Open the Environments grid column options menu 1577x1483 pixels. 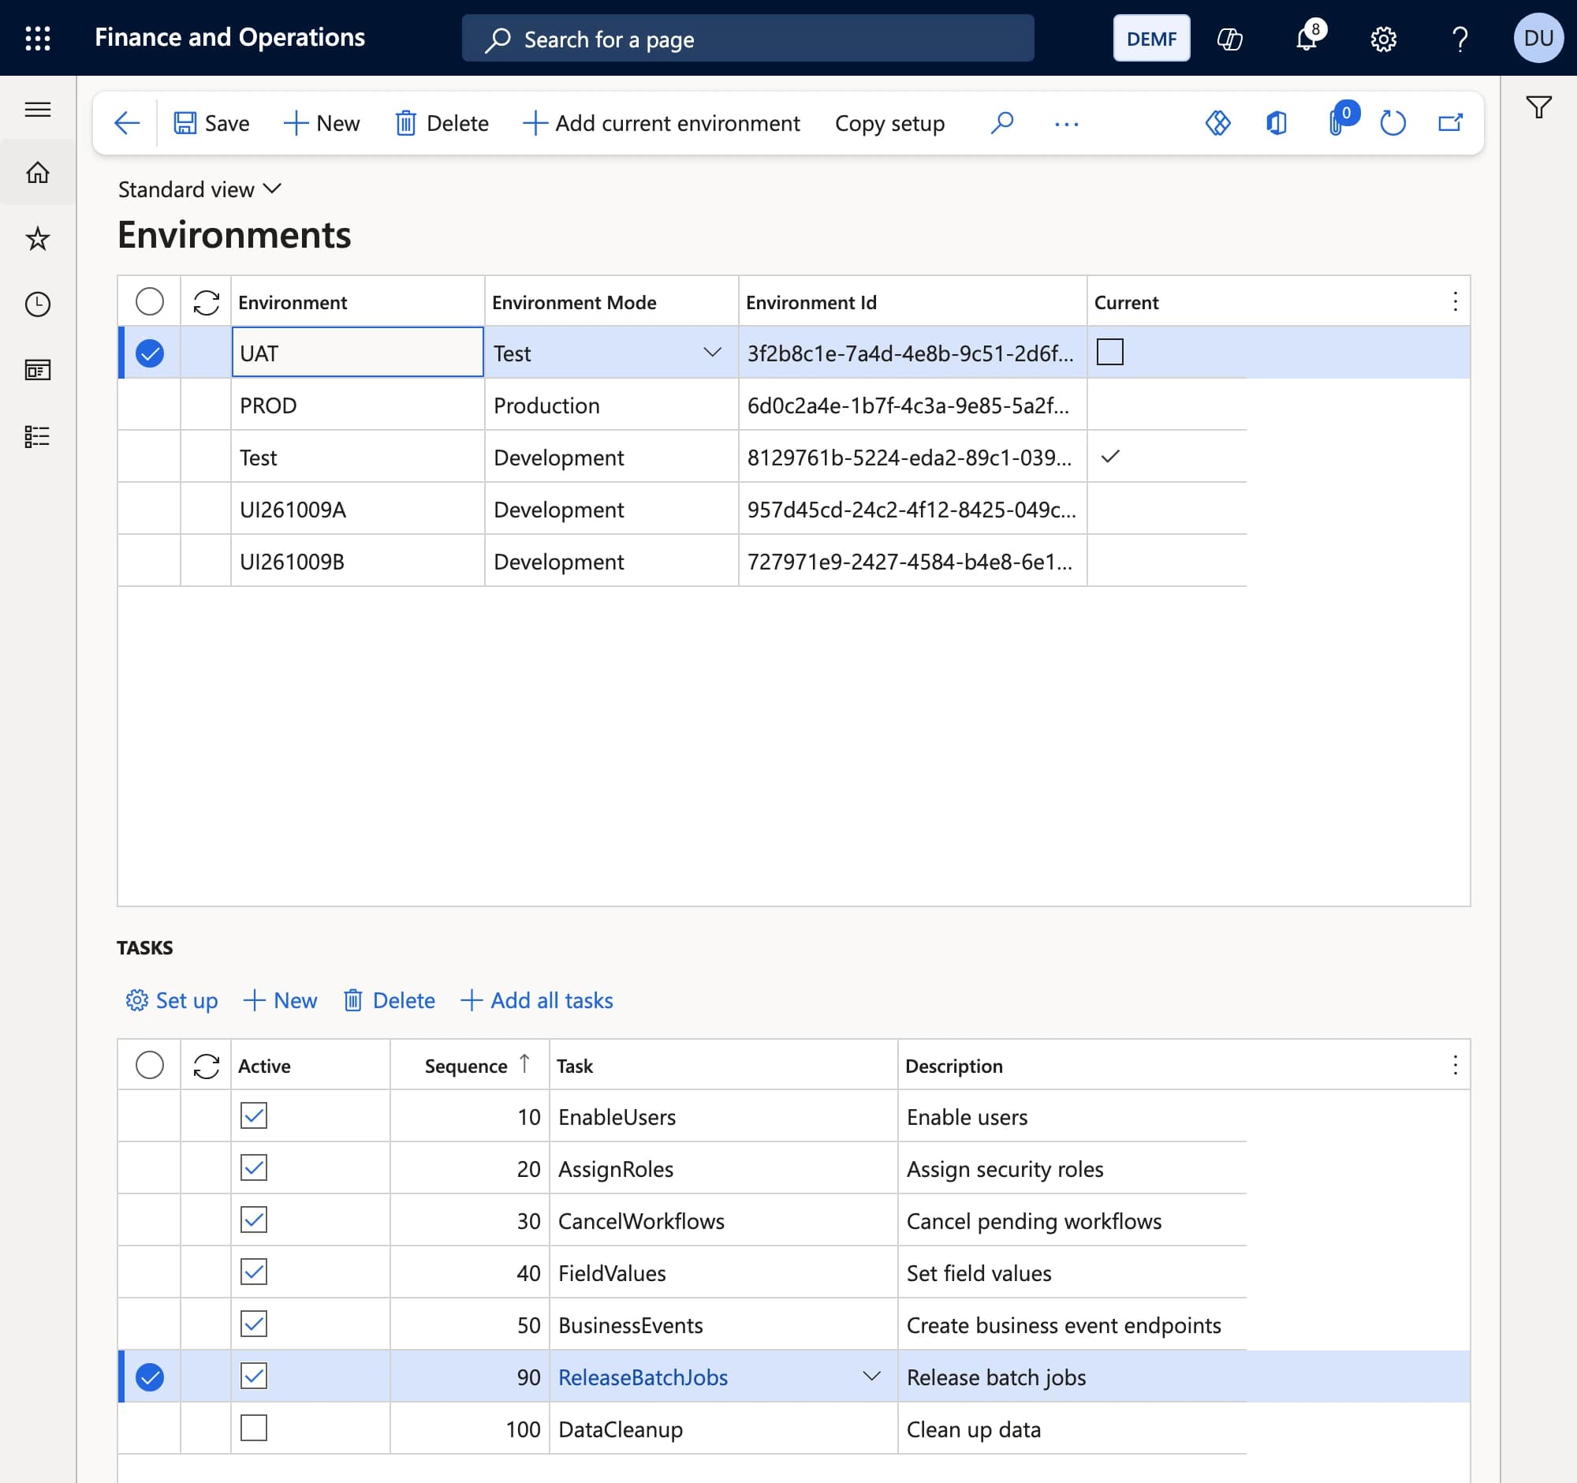point(1455,301)
